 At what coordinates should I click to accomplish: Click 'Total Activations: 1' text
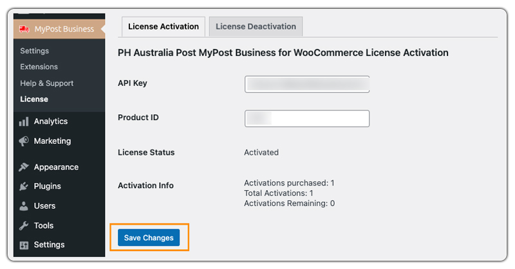(x=279, y=193)
